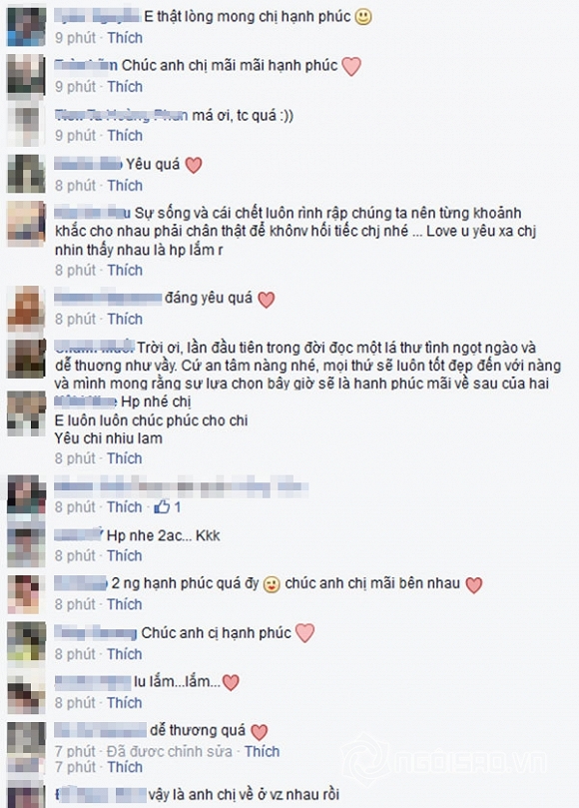Click the 'Đã được chỉnh sửa' edited link
Viewport: 579px width, 808px height.
[x=170, y=752]
